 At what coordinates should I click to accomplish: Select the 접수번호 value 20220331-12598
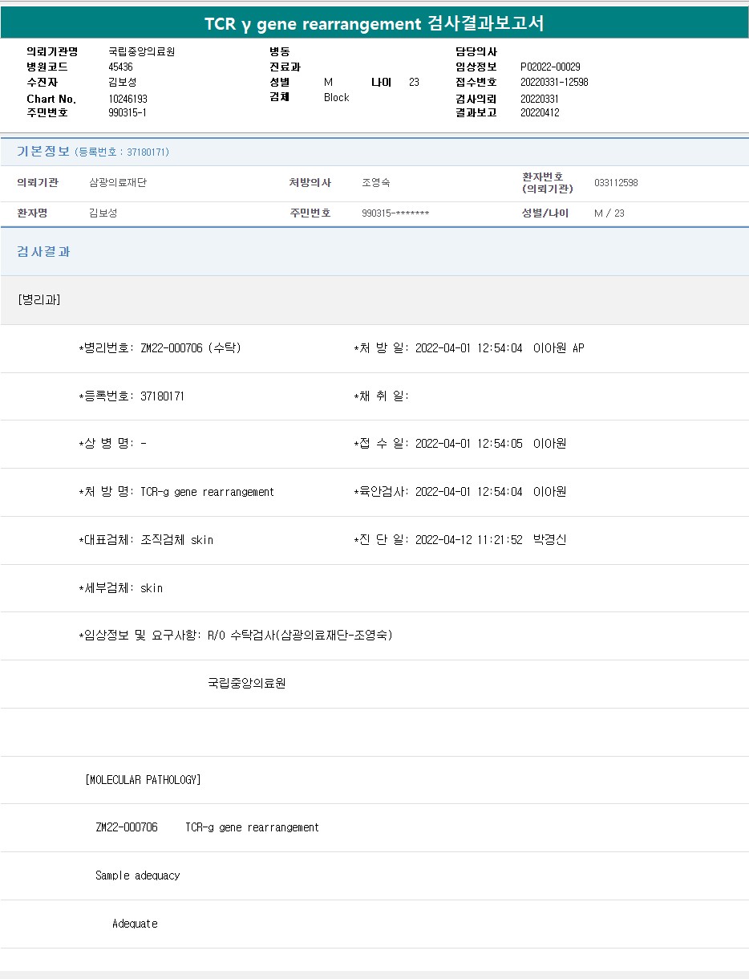(554, 83)
